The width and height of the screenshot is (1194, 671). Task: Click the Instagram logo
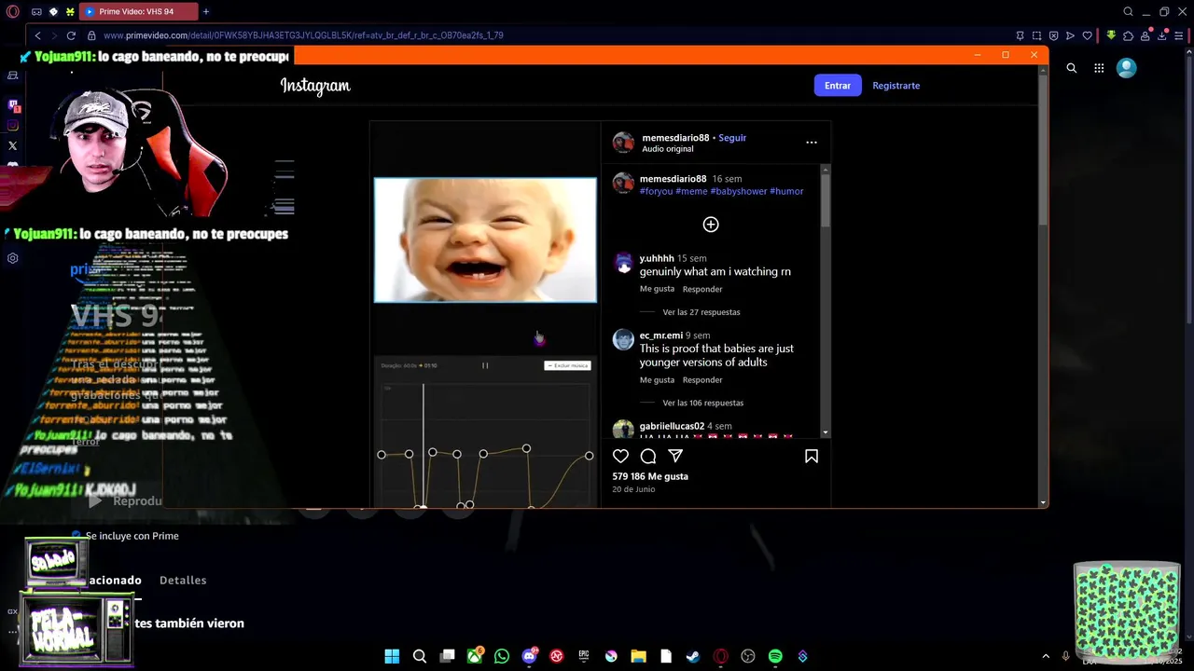point(315,86)
